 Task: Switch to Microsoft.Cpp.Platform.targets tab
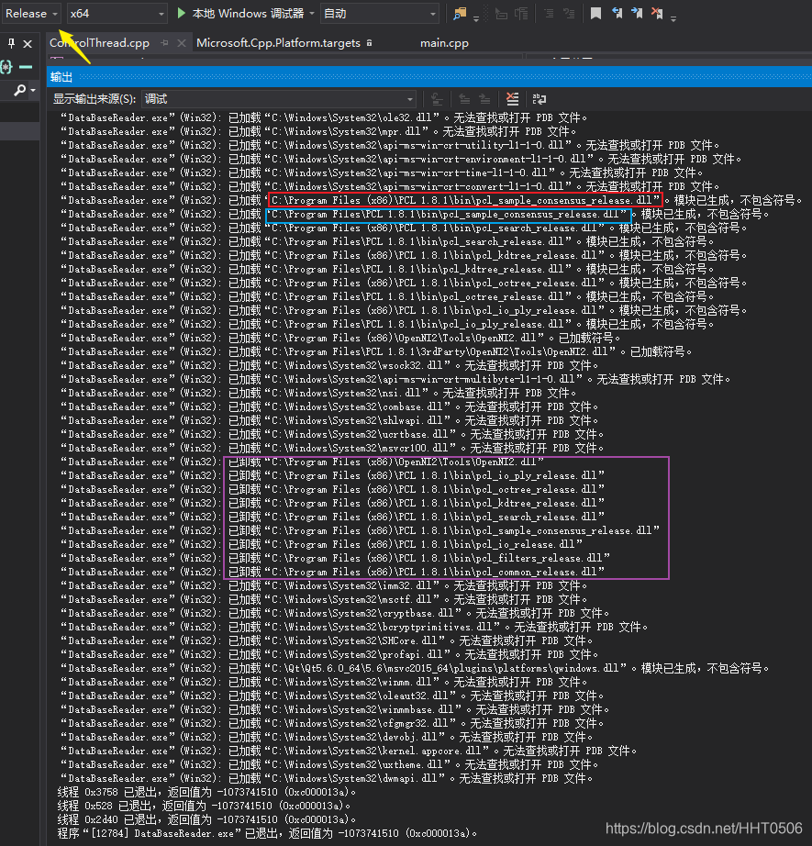278,43
